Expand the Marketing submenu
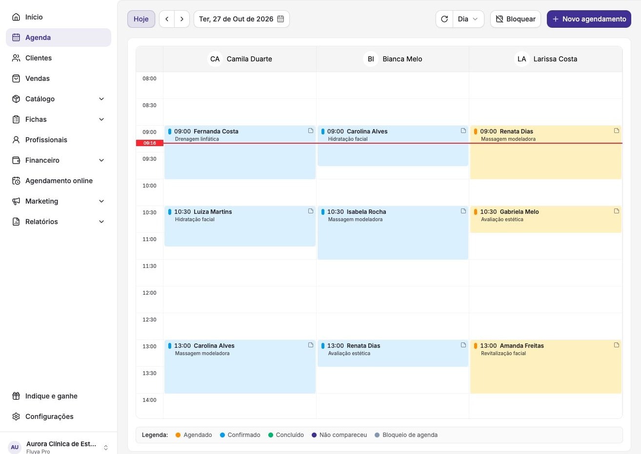 click(101, 201)
